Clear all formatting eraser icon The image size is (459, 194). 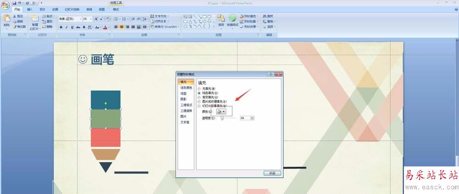point(108,19)
